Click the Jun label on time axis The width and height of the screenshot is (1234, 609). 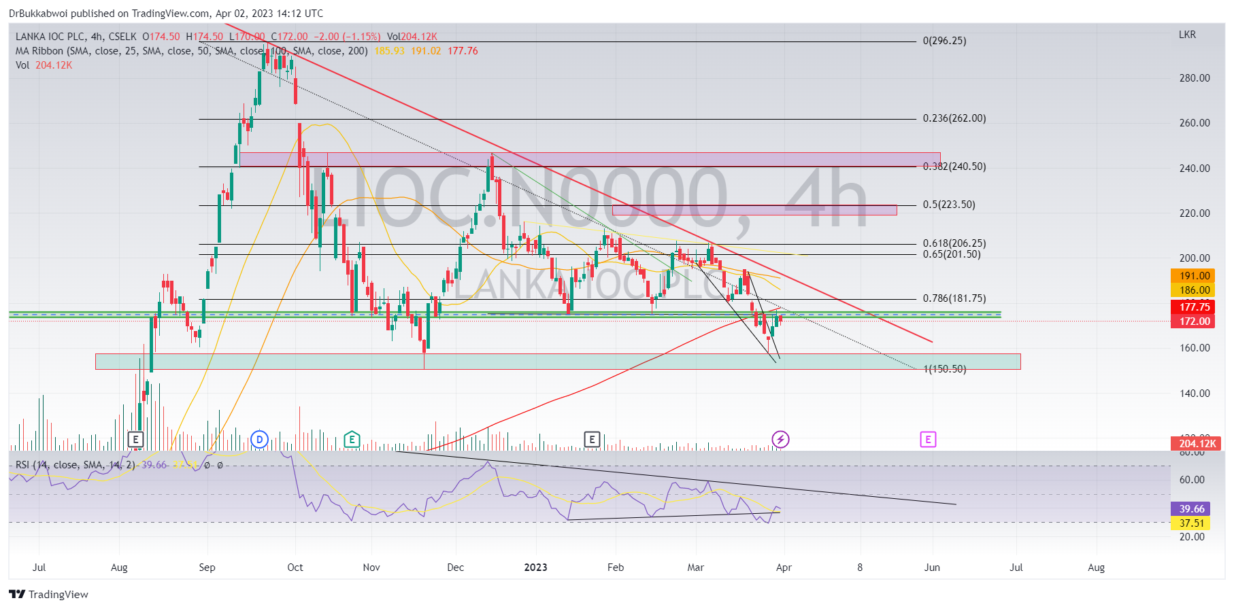[x=932, y=568]
